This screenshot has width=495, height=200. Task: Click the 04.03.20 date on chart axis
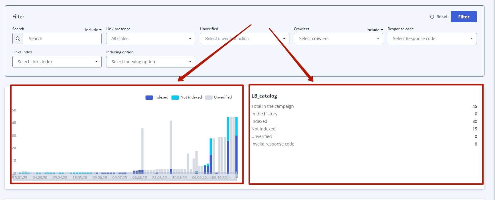40,178
